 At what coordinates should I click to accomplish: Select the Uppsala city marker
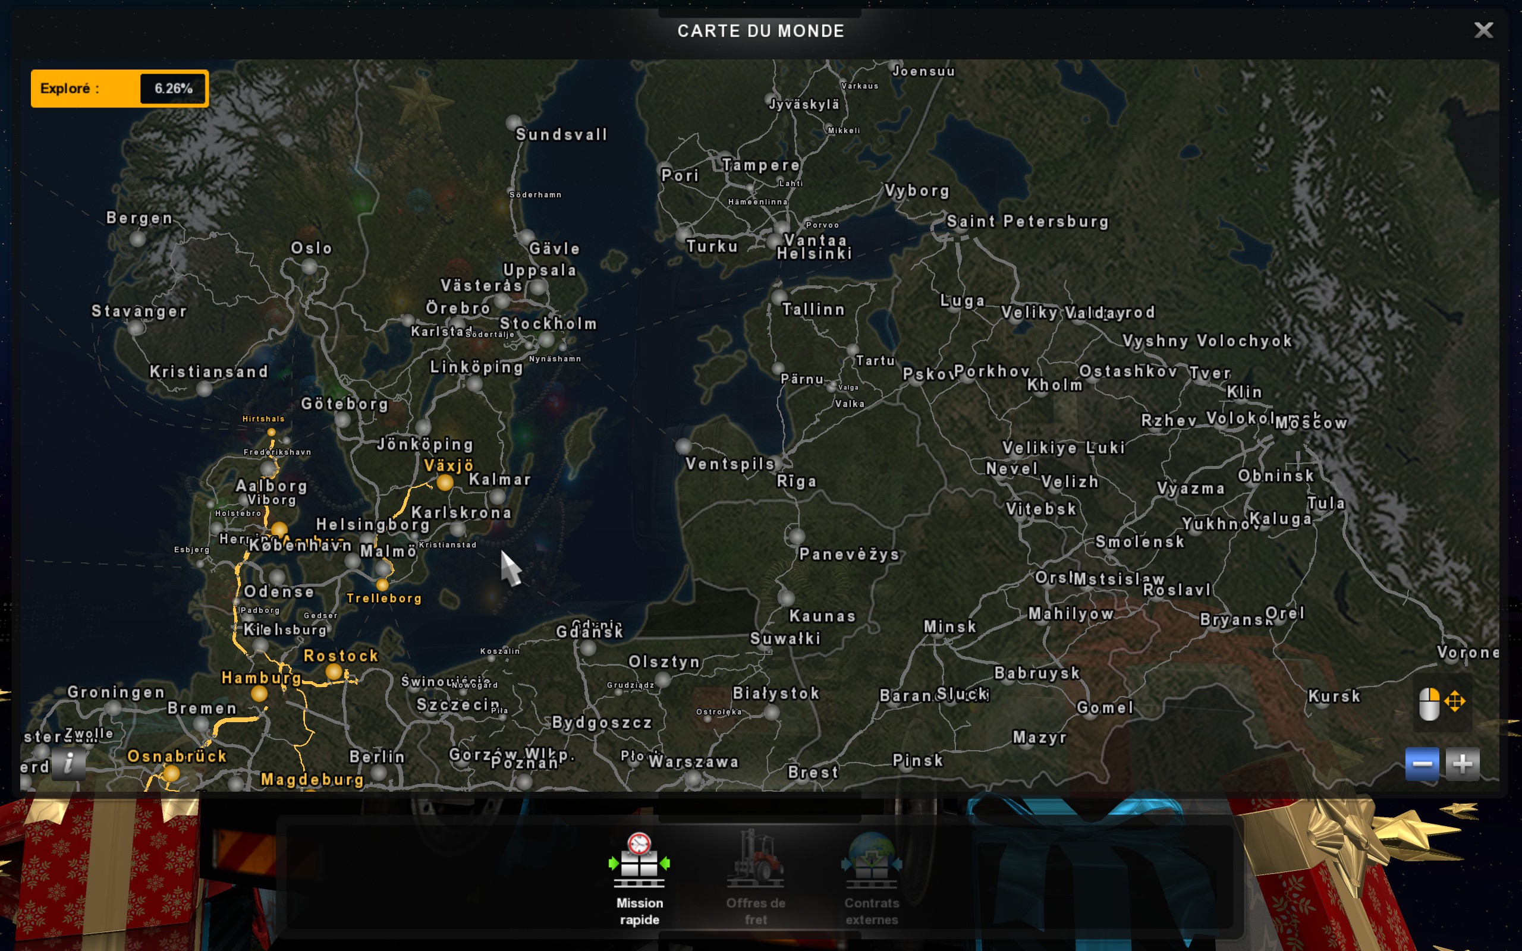pos(537,288)
